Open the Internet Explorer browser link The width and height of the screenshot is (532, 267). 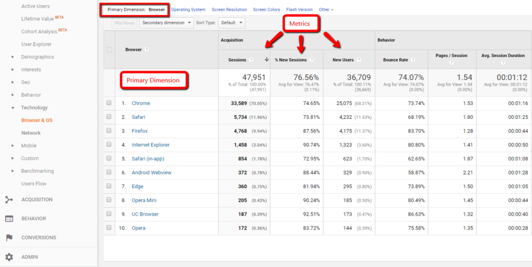point(150,145)
